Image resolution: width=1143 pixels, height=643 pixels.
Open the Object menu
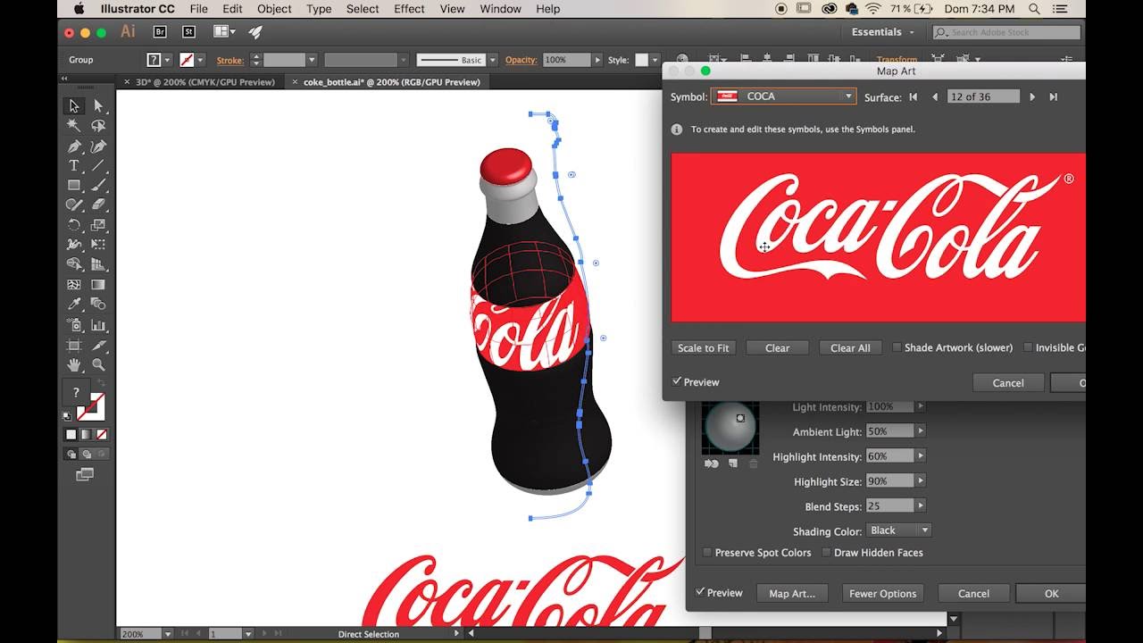point(274,9)
